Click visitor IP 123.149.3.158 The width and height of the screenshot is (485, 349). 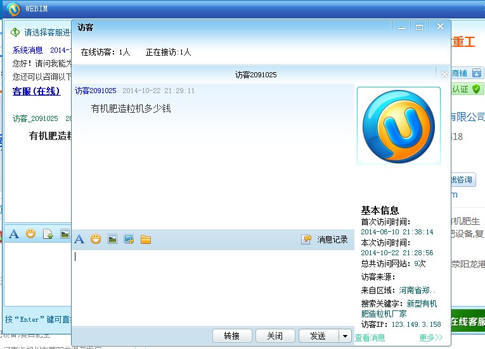click(416, 324)
